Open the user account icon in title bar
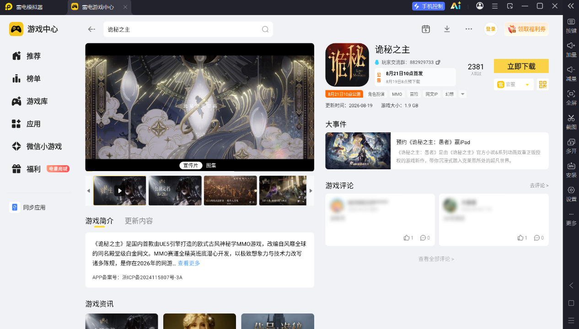The height and width of the screenshot is (329, 579). click(x=480, y=6)
